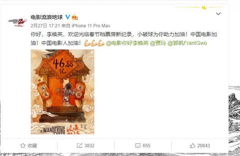Click the thumbs-up like icon
Image resolution: width=240 pixels, height=156 pixels.
point(192,145)
